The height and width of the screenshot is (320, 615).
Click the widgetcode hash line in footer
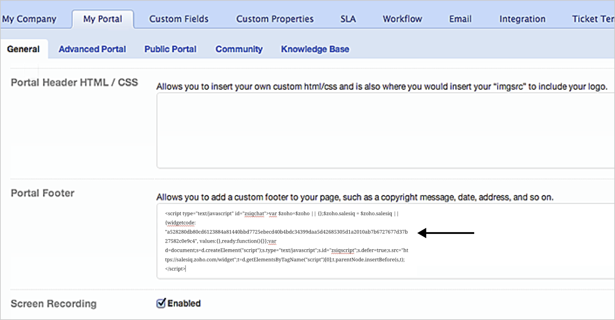pos(286,232)
